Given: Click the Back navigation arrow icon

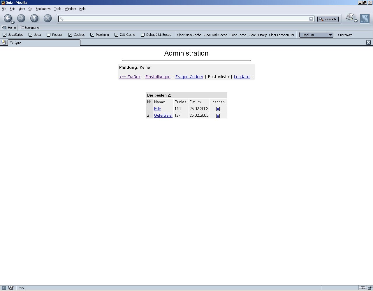Looking at the screenshot, I should [x=8, y=18].
